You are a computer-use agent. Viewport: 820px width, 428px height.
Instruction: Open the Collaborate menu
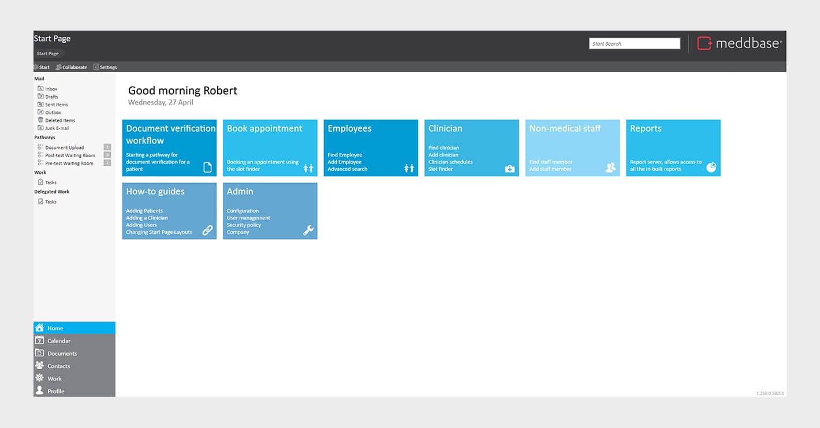pyautogui.click(x=74, y=67)
